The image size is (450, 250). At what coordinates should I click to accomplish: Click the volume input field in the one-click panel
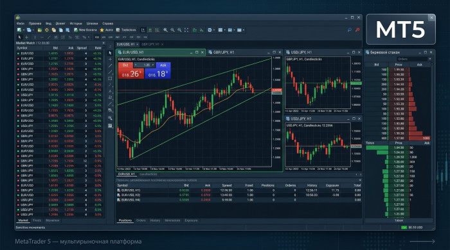point(145,65)
